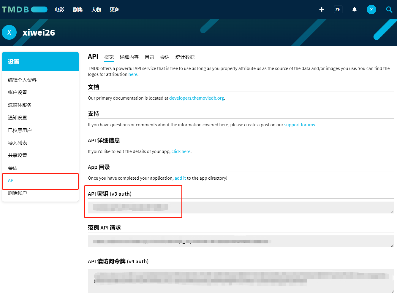This screenshot has height=300, width=397.
Task: Click the API key v3 auth field
Action: click(x=241, y=208)
